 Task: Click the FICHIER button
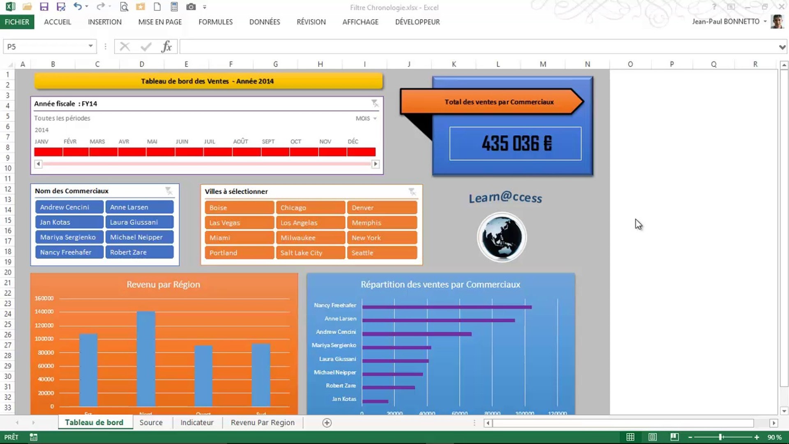coord(17,22)
